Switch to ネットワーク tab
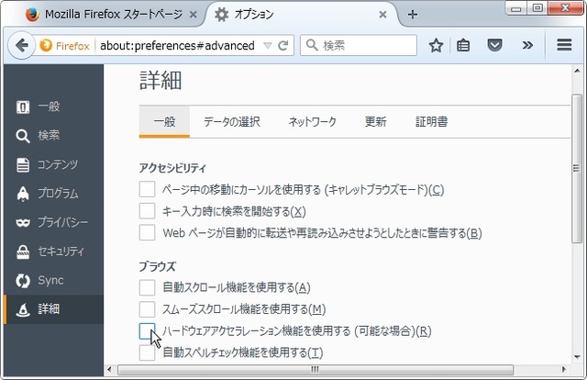 coord(312,121)
